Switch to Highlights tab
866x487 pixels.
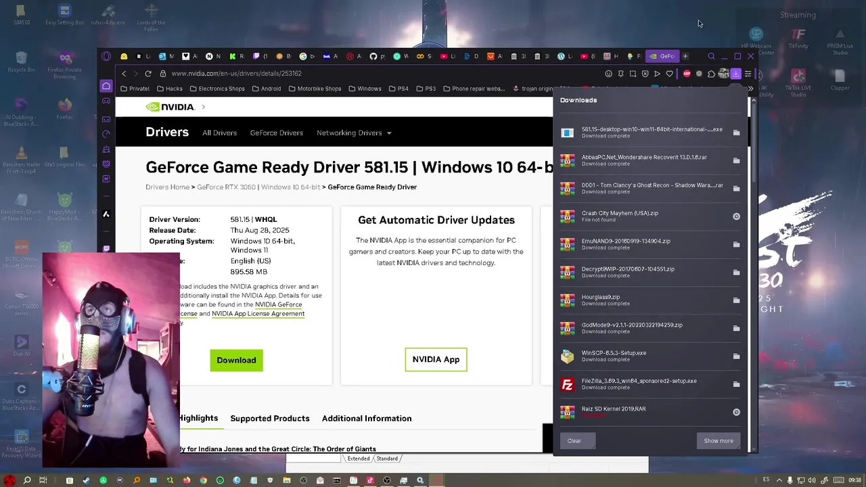198,418
